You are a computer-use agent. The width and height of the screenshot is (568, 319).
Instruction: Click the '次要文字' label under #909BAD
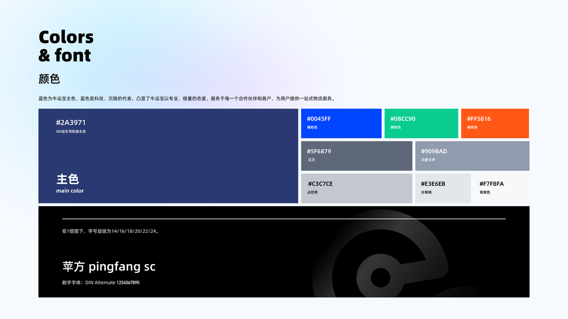click(x=428, y=160)
